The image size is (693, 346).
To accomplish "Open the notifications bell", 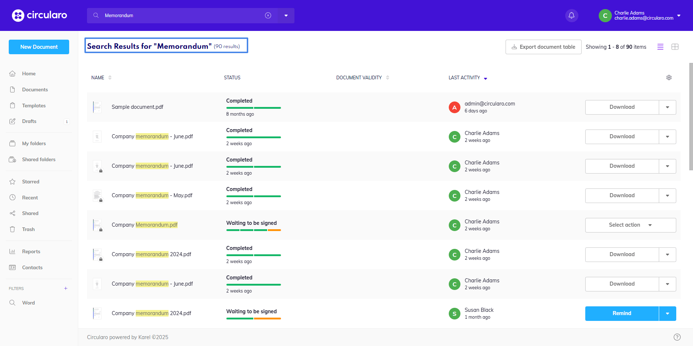I will [571, 16].
